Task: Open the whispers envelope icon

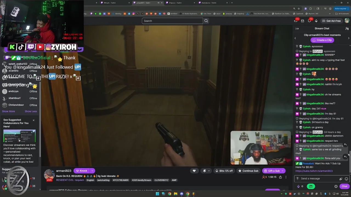Action: pyautogui.click(x=302, y=21)
